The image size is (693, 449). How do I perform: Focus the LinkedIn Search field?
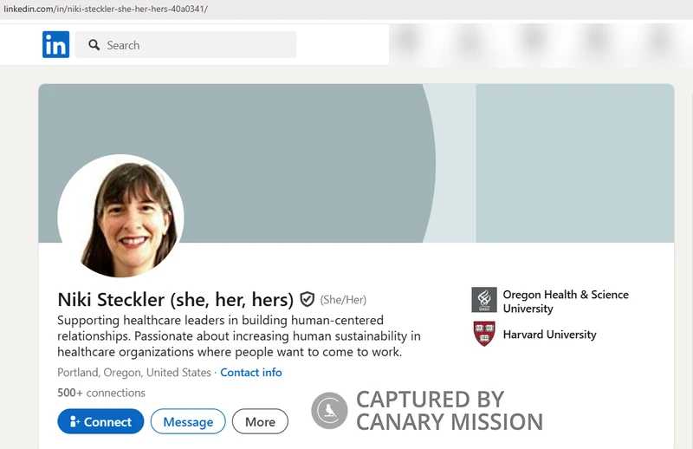click(x=185, y=45)
